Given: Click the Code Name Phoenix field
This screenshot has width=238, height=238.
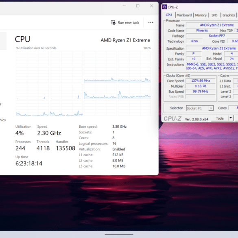Looking at the screenshot, I should pos(202,31).
